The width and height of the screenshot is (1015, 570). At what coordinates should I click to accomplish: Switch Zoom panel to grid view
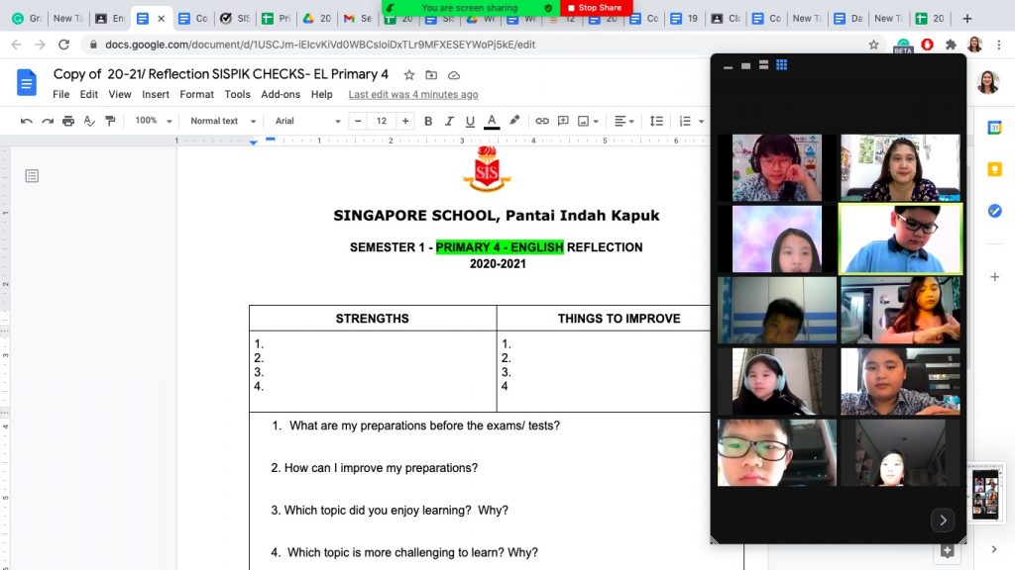(x=781, y=65)
